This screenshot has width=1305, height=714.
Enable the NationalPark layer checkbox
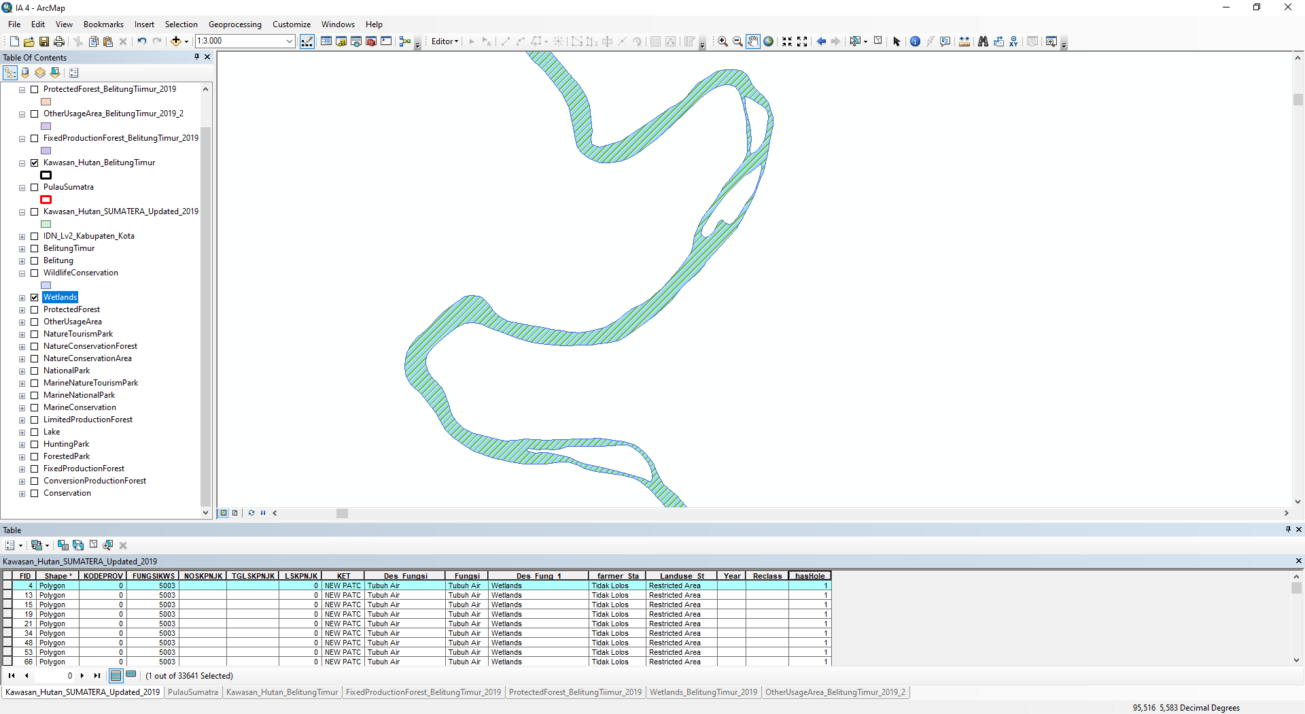coord(35,371)
